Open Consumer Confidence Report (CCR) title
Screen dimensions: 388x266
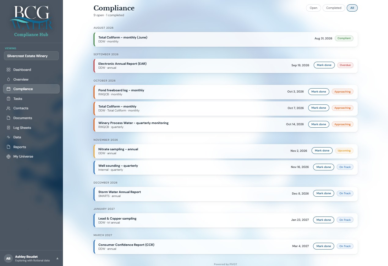[x=126, y=245]
